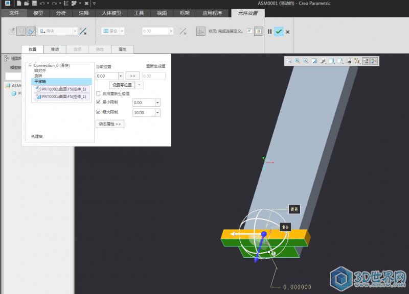The image size is (409, 294).
Task: Click the Windows switcher icon
Action: pos(74,4)
